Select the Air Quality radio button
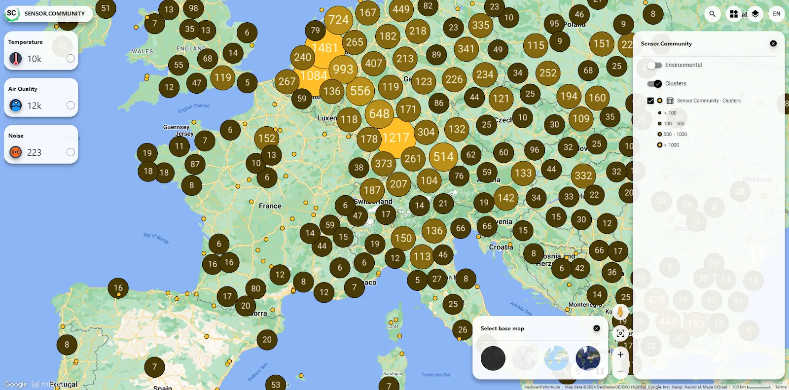This screenshot has width=789, height=390. pos(71,106)
